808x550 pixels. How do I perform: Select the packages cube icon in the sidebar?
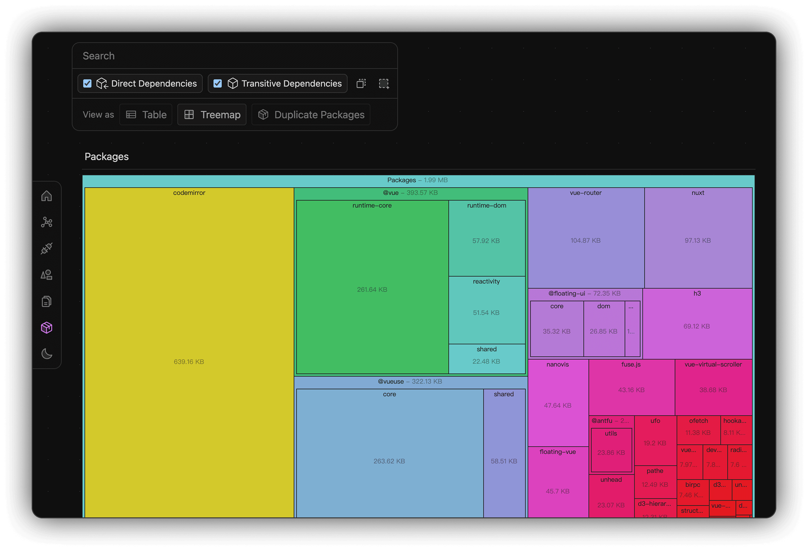(x=46, y=327)
